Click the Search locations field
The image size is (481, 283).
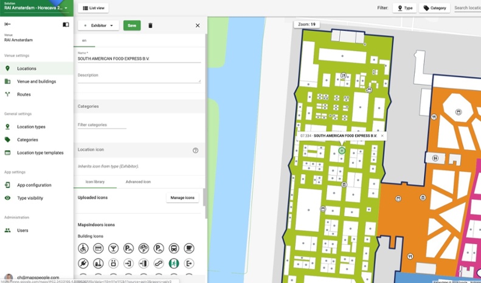click(467, 8)
